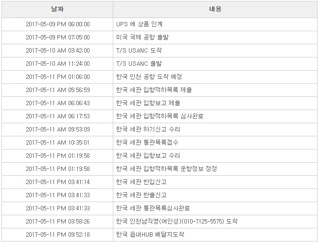Viewport: 319px width, 243px height.
Task: Click '한국 세관 하기신고 수리' entry
Action: [x=148, y=129]
